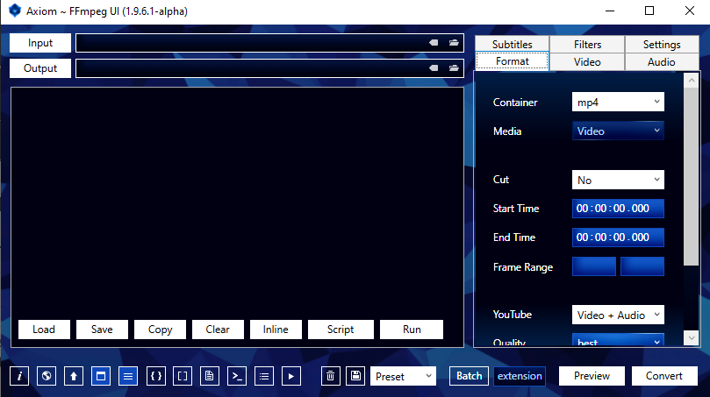Click the play triangle icon
Viewport: 710px width, 397px height.
tap(291, 376)
